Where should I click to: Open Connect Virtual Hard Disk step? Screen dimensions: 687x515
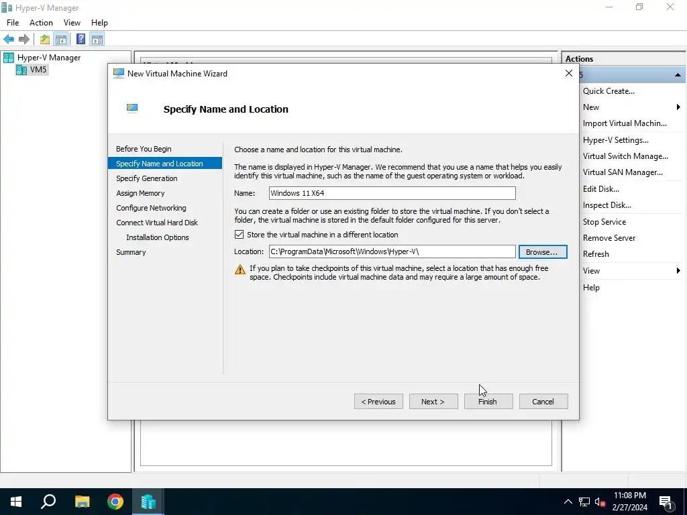[x=157, y=223]
